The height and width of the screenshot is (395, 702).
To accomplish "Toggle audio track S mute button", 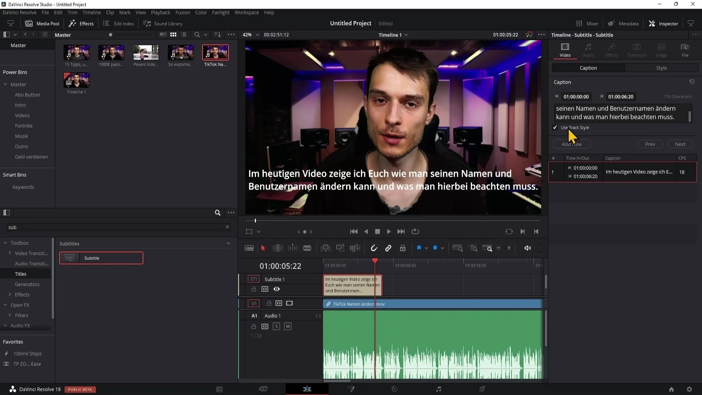I will 276,327.
